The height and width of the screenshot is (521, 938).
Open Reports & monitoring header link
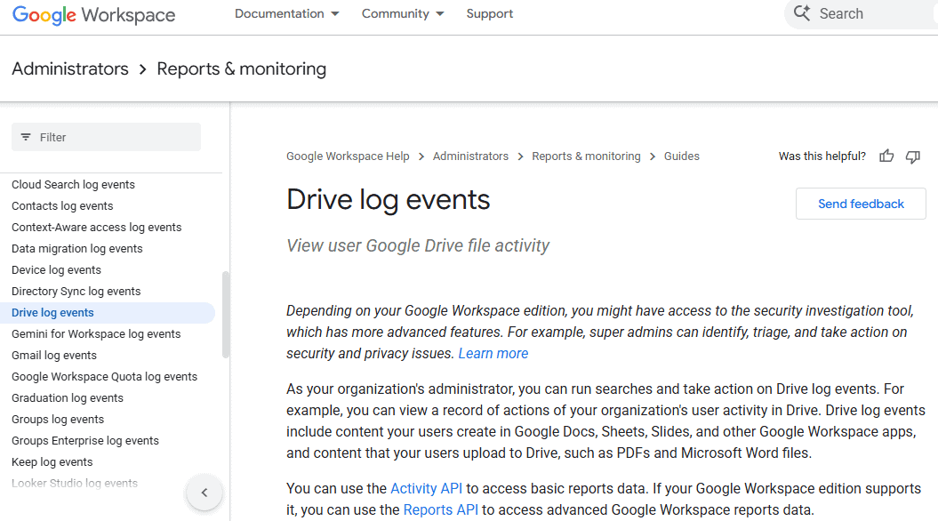242,68
